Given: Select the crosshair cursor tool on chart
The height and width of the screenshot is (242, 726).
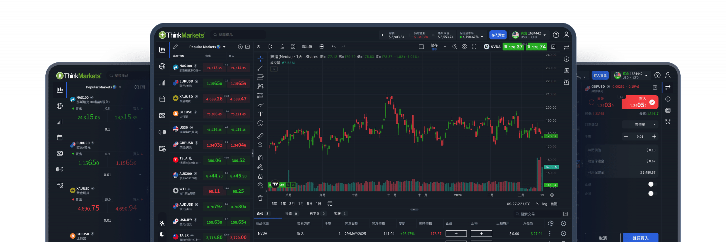Looking at the screenshot, I should (x=260, y=59).
